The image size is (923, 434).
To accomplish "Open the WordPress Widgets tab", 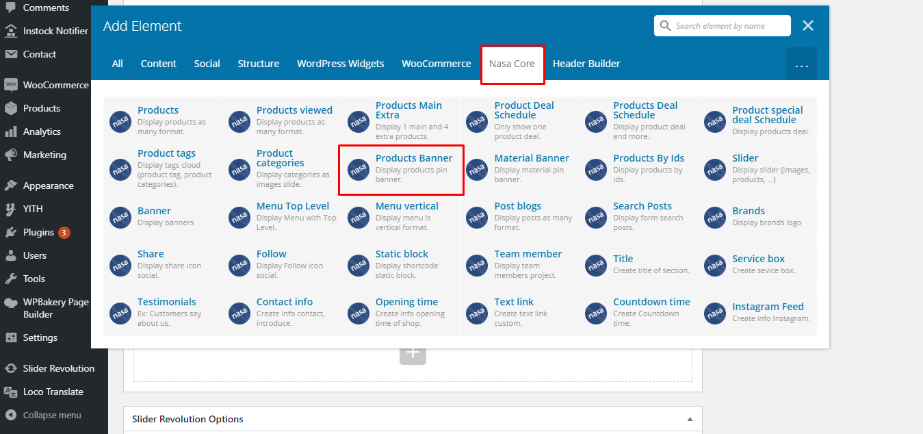I will 341,64.
